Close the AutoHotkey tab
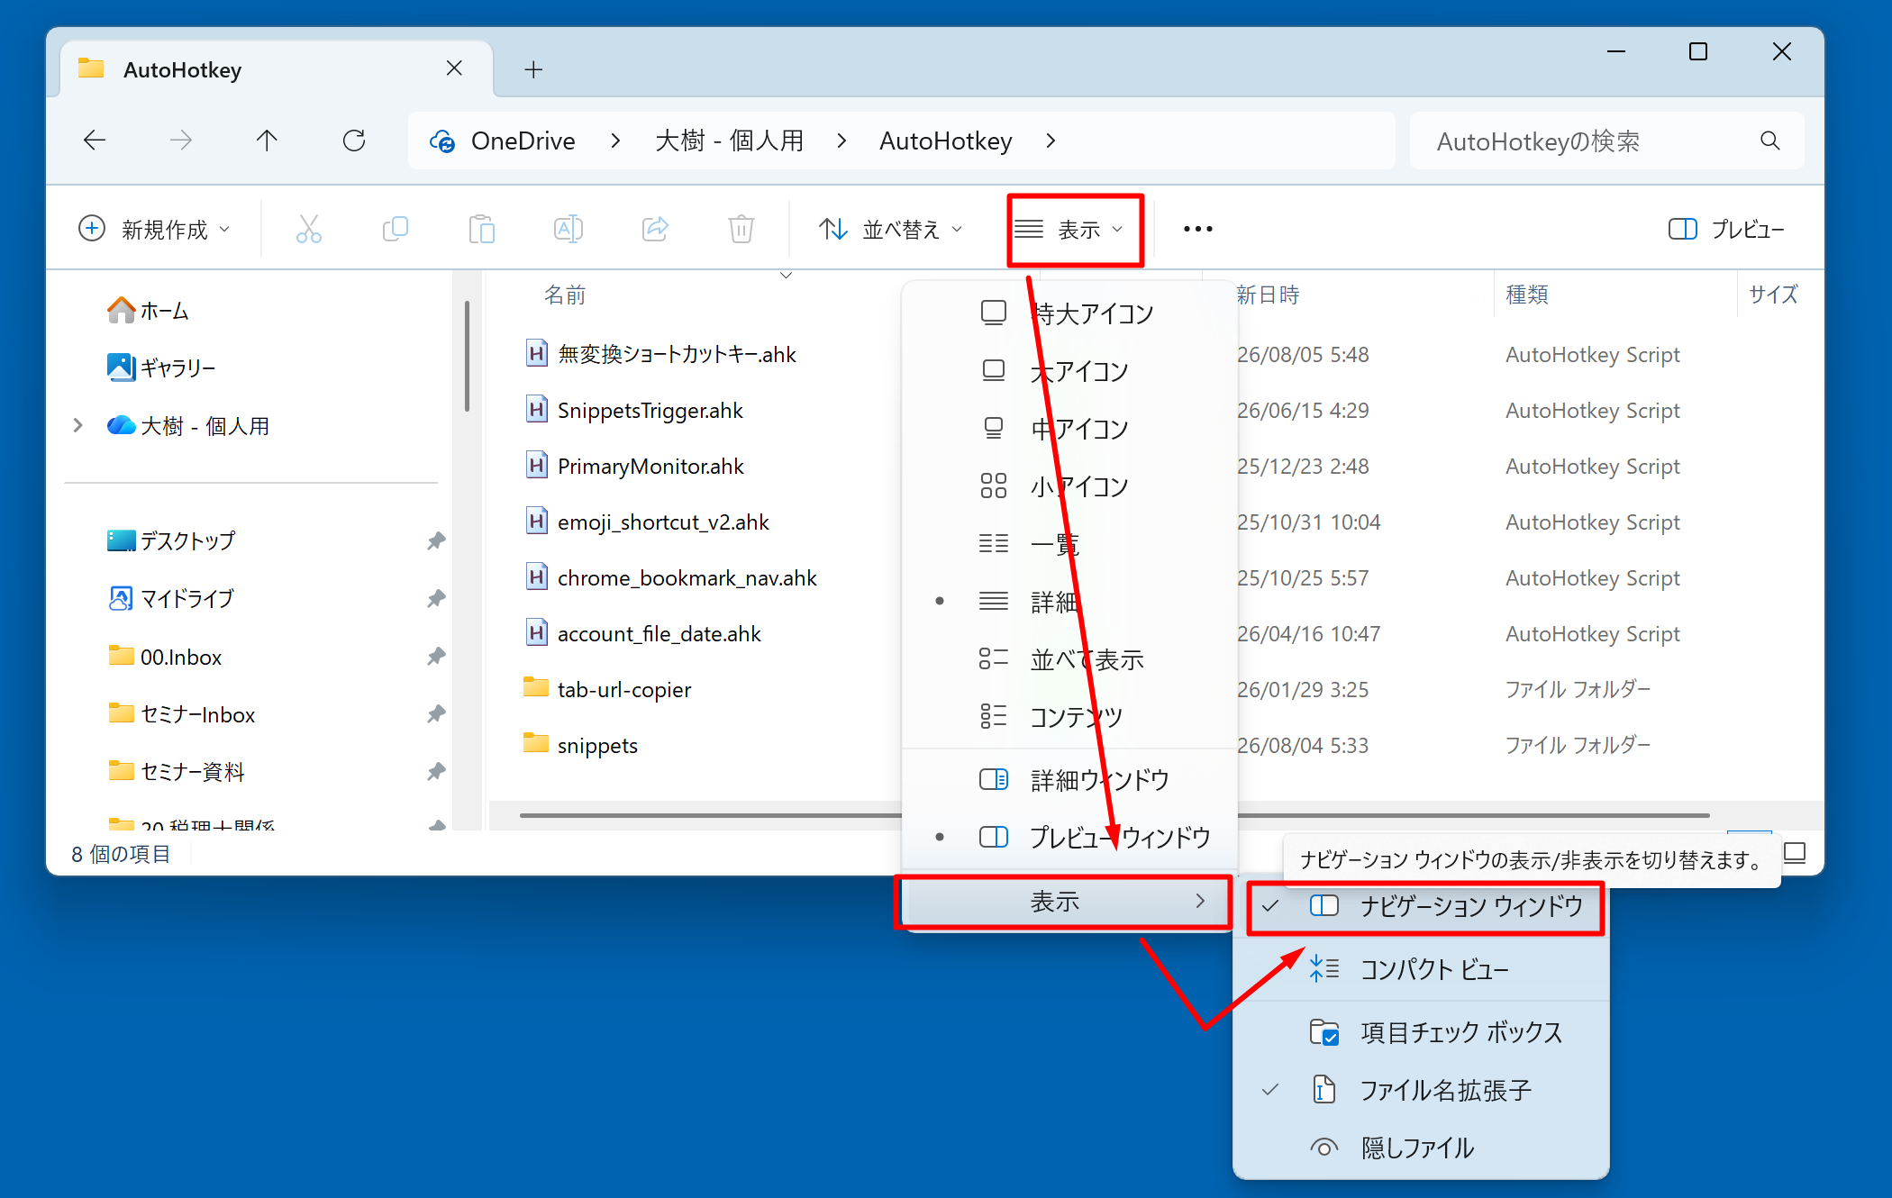 click(454, 68)
